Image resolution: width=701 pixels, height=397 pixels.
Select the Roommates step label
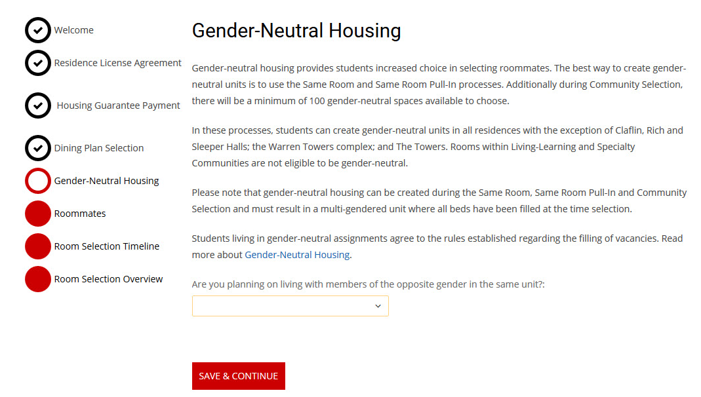[80, 214]
